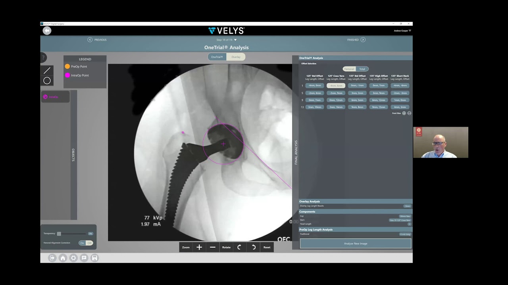Choose 125° Coxa Vara row 13 3mm, 16mm
Viewport: 508px width, 285px height.
click(x=336, y=107)
